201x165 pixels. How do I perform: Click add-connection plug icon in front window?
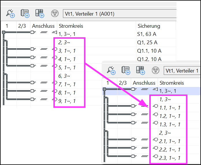[111, 70]
